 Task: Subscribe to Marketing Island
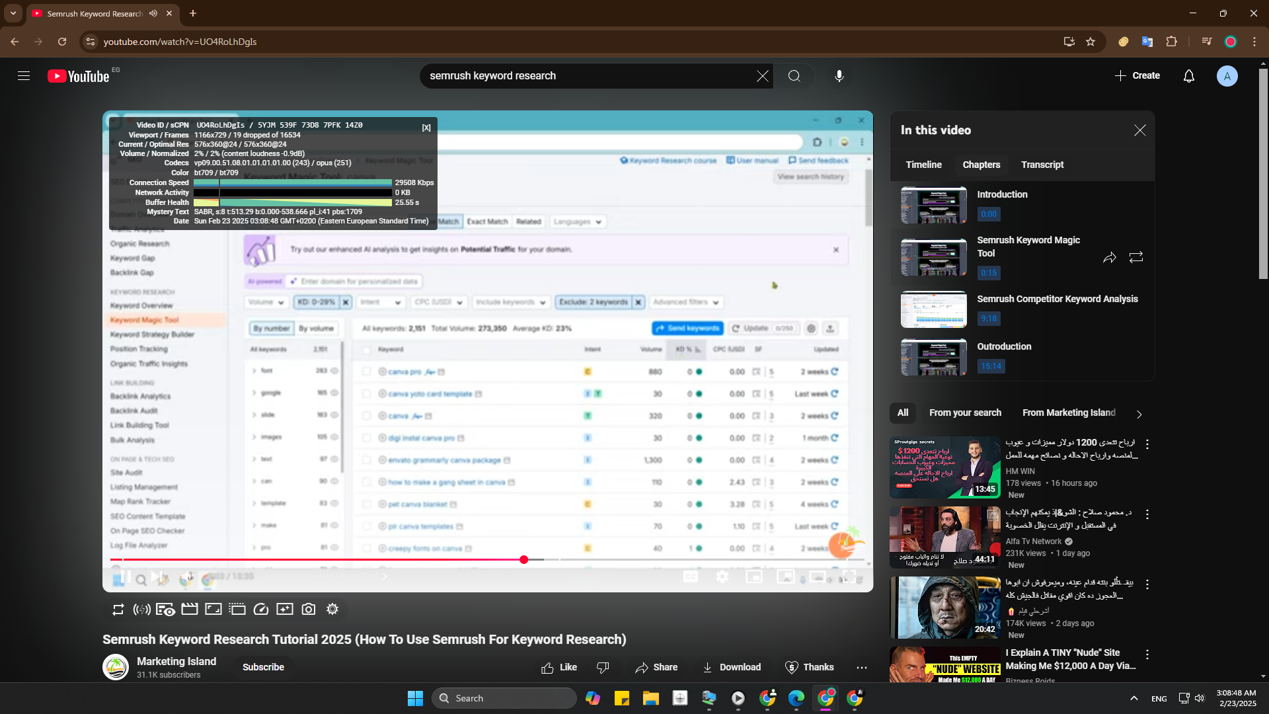pyautogui.click(x=263, y=667)
